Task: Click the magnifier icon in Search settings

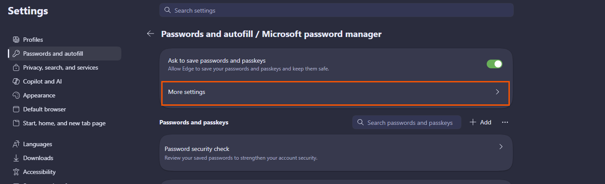Action: coord(167,10)
